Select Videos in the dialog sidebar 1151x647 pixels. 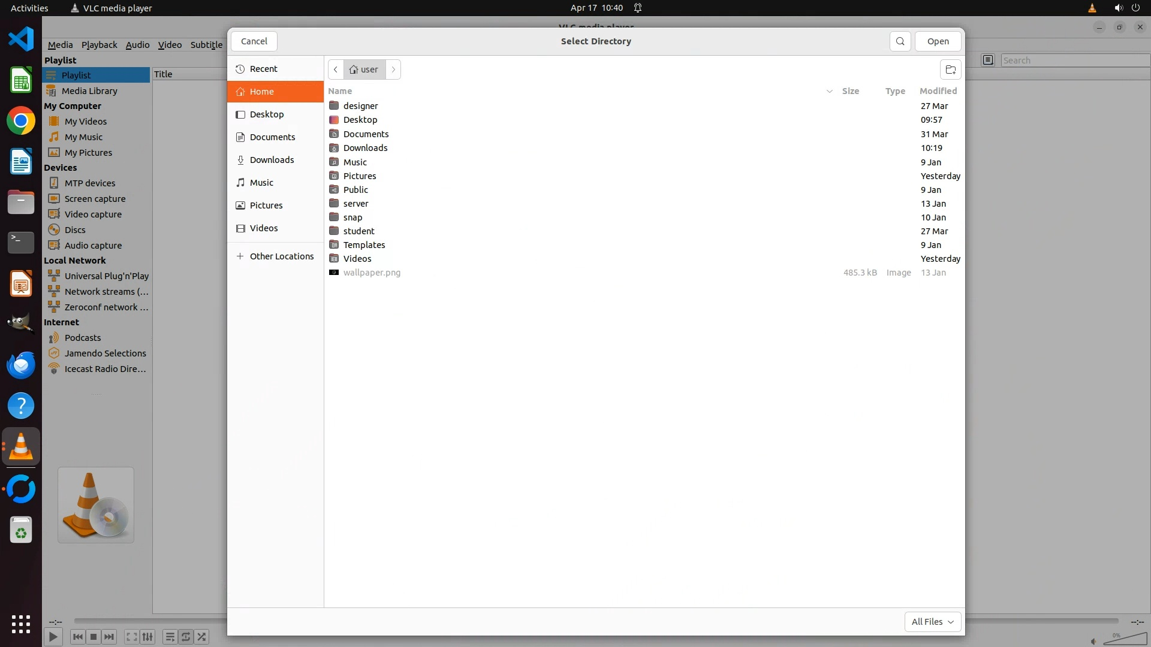264,228
